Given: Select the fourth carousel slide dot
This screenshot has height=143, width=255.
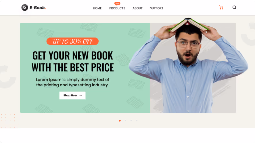Looking at the screenshot, I should click(x=137, y=121).
